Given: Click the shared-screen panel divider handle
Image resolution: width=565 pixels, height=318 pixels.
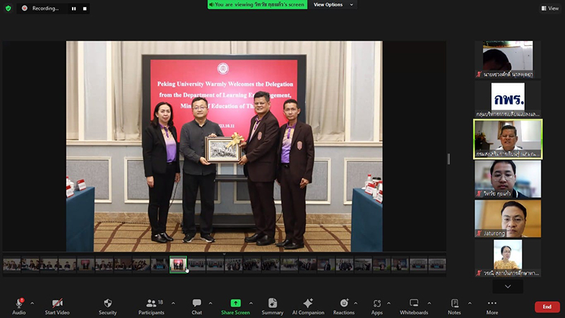Looking at the screenshot, I should click(x=448, y=159).
